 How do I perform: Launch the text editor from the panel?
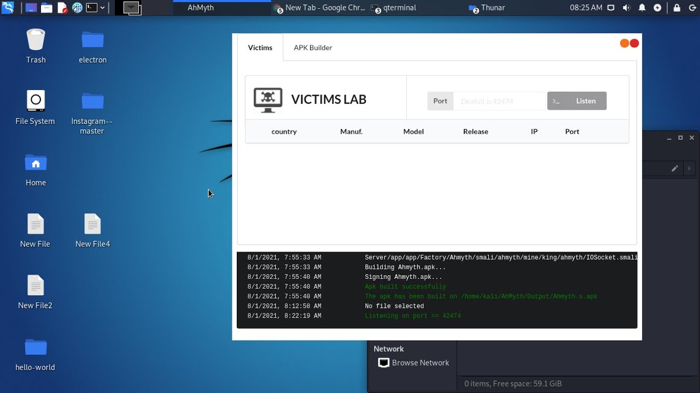tap(62, 8)
